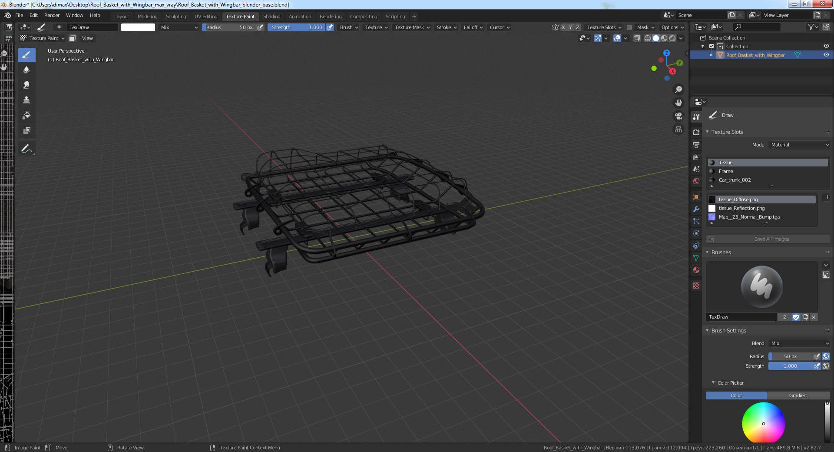Select tissue_Reflection.png texture slot
The width and height of the screenshot is (834, 452).
[762, 208]
